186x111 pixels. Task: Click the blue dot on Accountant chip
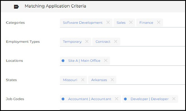63,99
